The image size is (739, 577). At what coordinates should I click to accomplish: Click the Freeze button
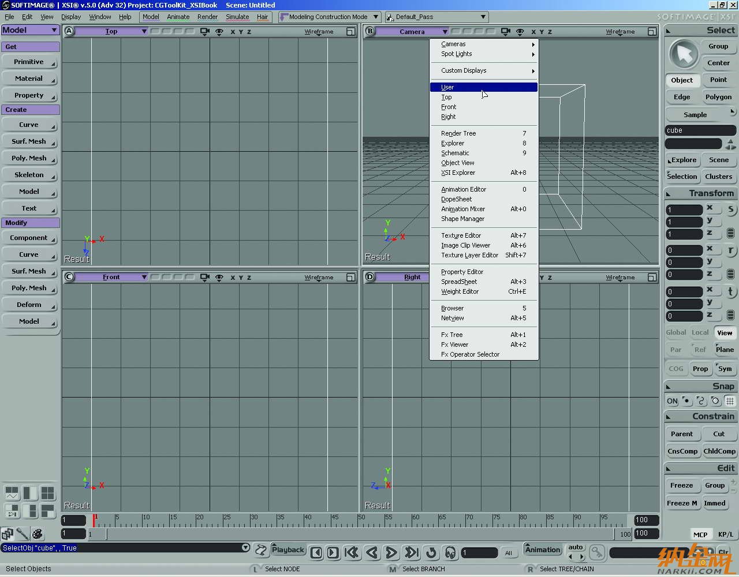[x=682, y=485]
